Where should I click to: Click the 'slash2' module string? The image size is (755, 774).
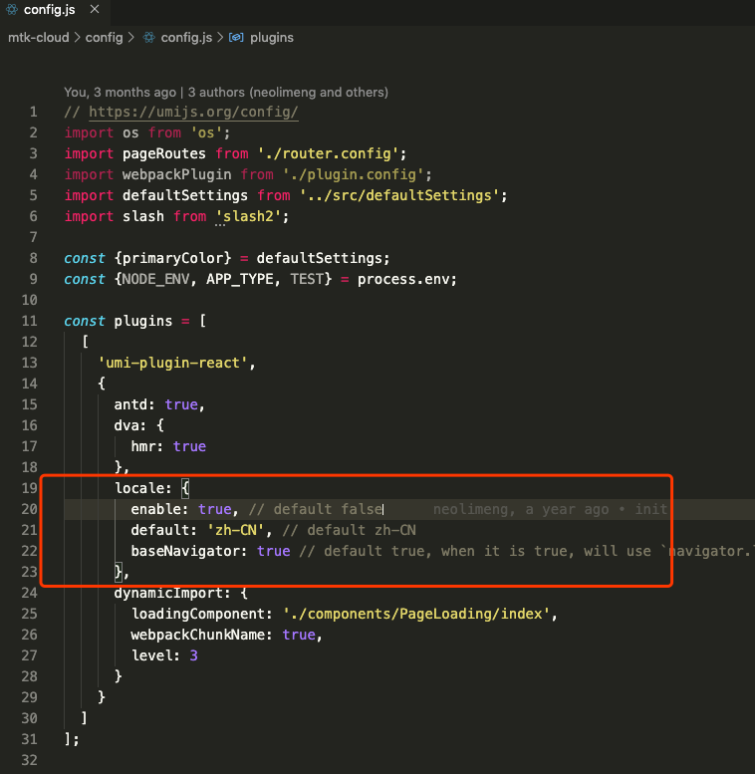pyautogui.click(x=248, y=216)
